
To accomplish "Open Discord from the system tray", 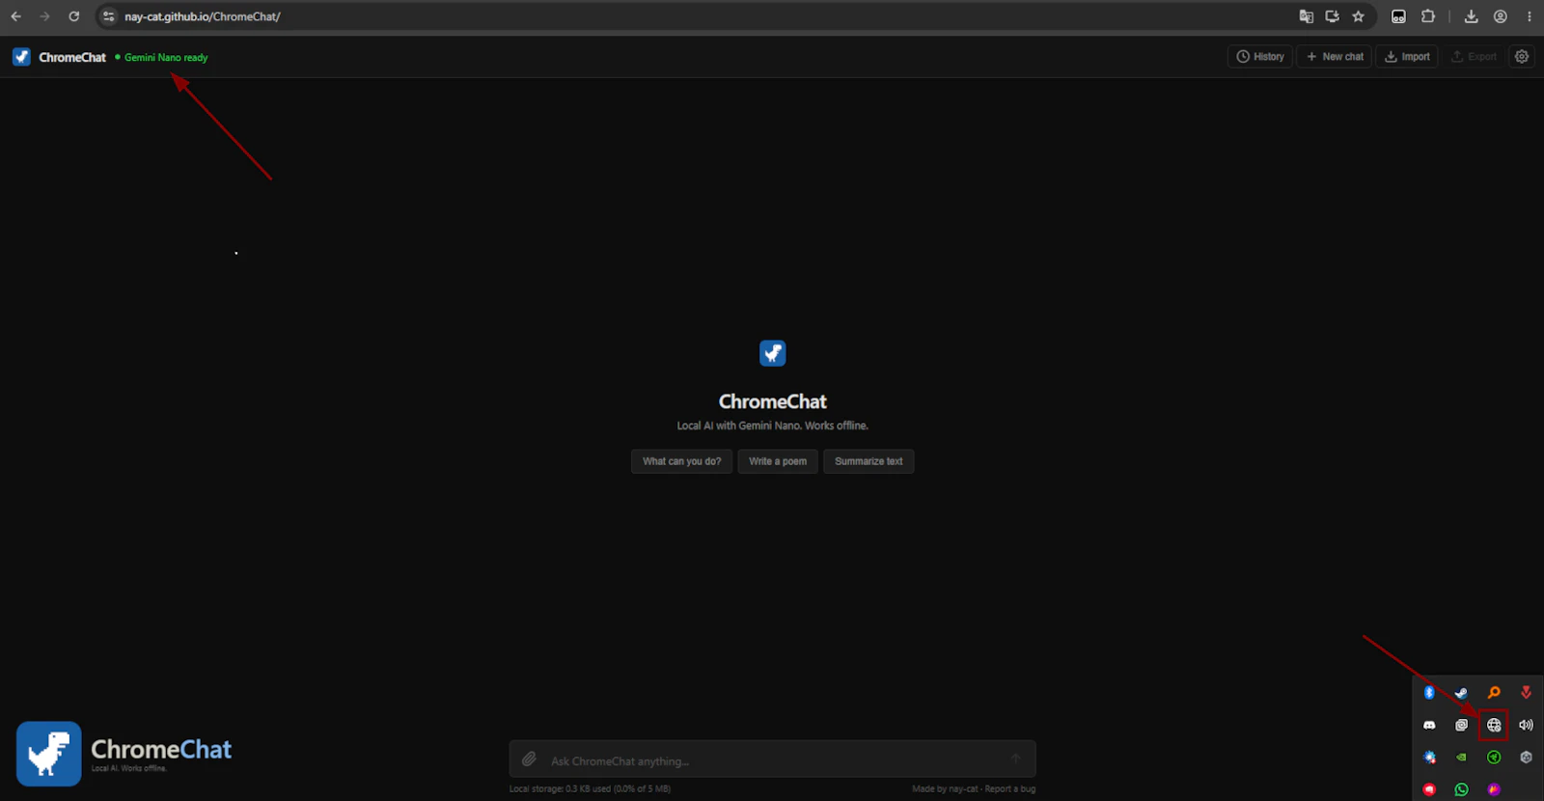I will (1429, 725).
